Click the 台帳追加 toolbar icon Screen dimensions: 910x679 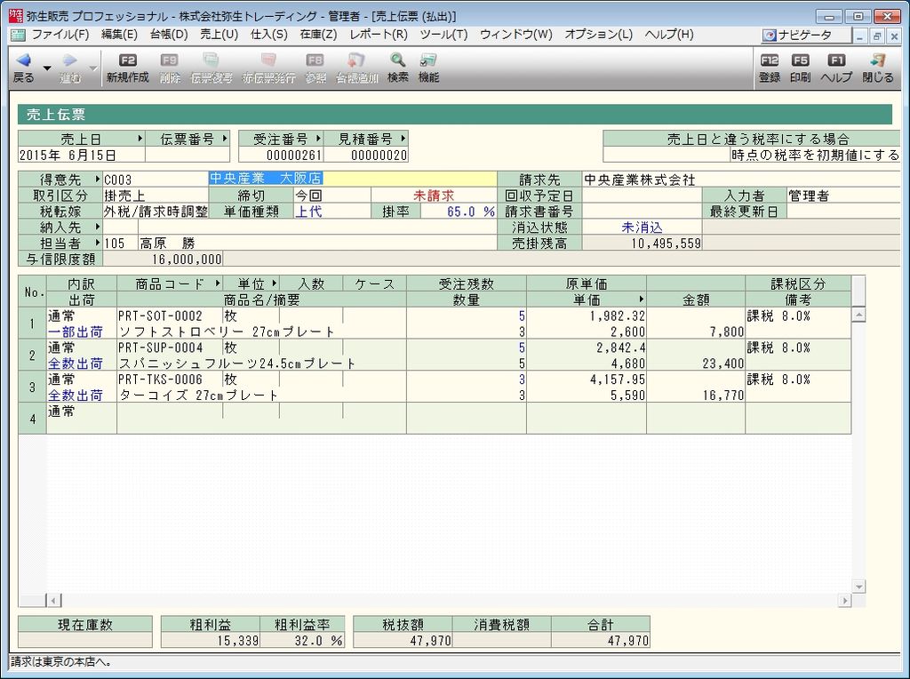tap(355, 60)
